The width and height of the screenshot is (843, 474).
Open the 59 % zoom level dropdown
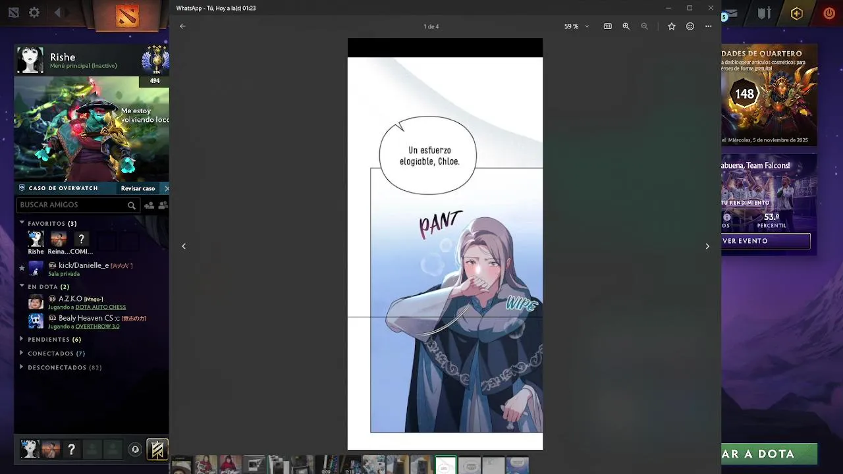coord(576,26)
